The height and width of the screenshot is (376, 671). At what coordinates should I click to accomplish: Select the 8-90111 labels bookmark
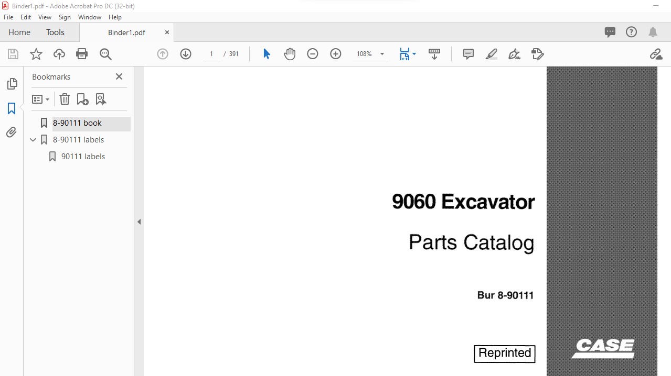tap(78, 140)
